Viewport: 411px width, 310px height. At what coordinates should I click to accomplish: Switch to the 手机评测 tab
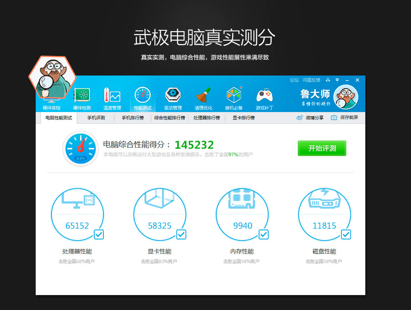click(x=96, y=118)
